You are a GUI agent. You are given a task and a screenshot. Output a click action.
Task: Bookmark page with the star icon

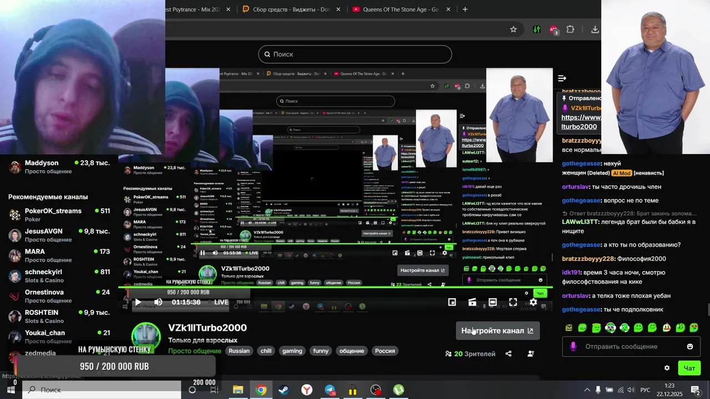513,29
